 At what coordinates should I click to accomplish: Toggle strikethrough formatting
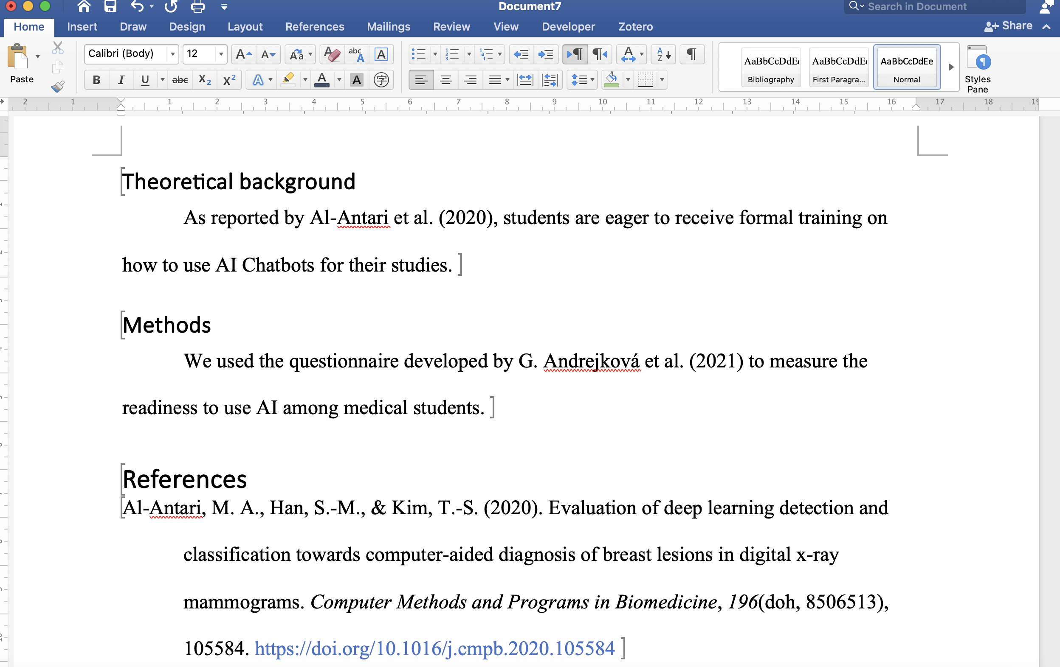point(180,80)
